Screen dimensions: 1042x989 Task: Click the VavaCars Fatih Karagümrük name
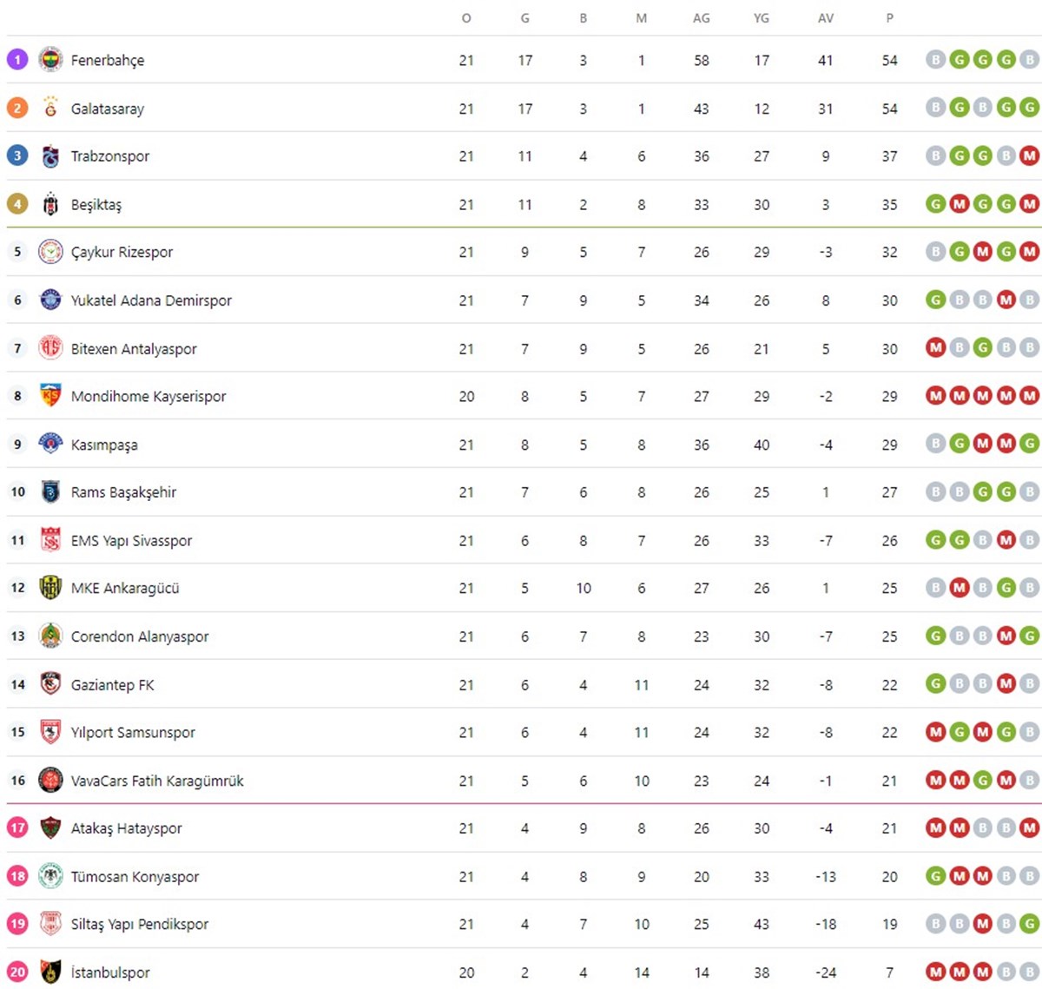(157, 781)
